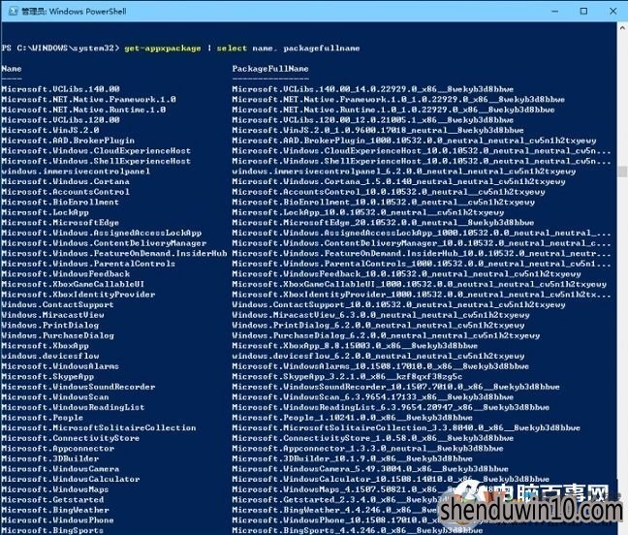Click windows.devicesflow name entry
Viewport: 628px width, 535px height.
(50, 356)
